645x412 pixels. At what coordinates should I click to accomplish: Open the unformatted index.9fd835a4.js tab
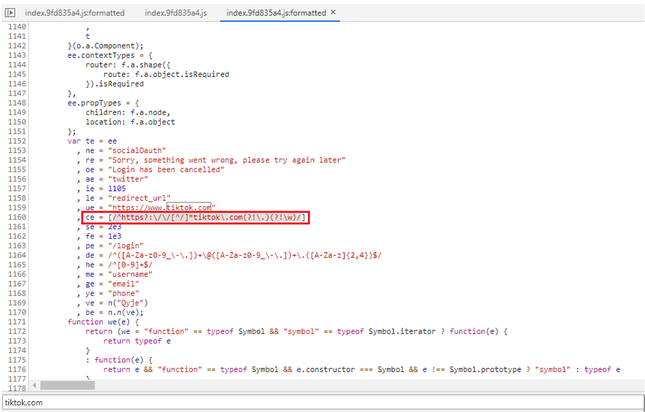coord(175,13)
